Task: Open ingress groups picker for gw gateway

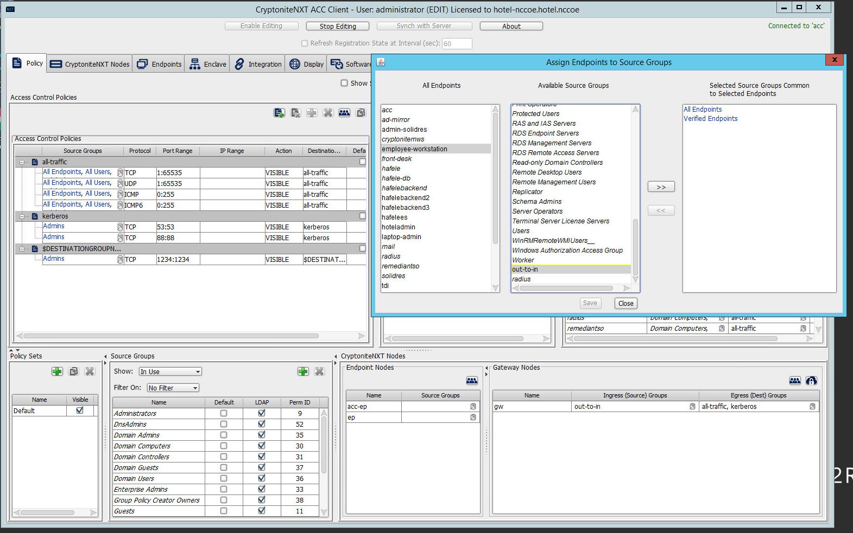Action: [x=692, y=407]
